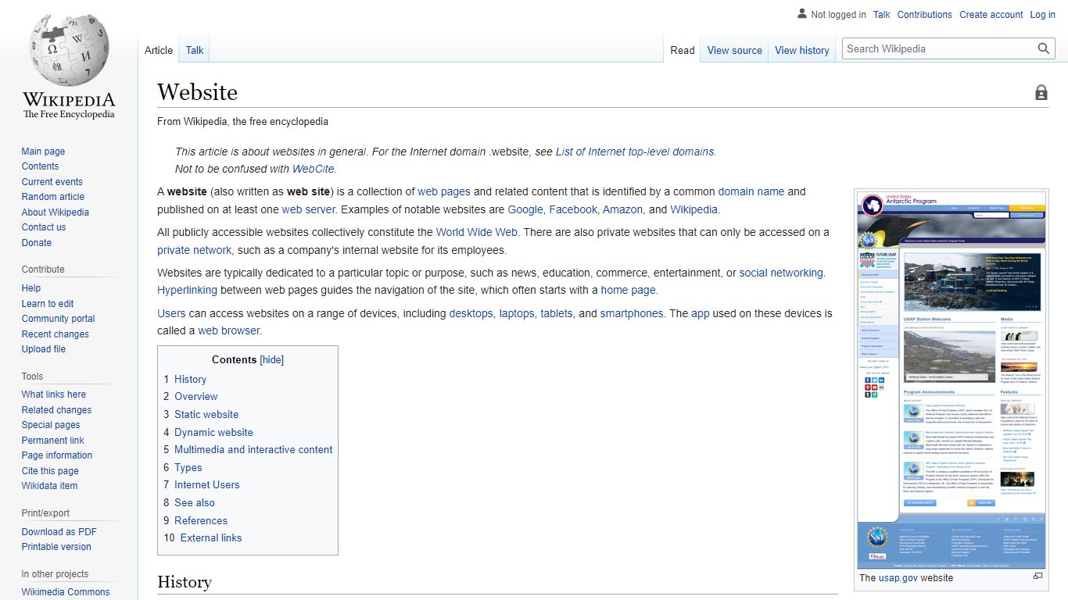Click Create account
Image resolution: width=1068 pixels, height=600 pixels.
[x=991, y=15]
